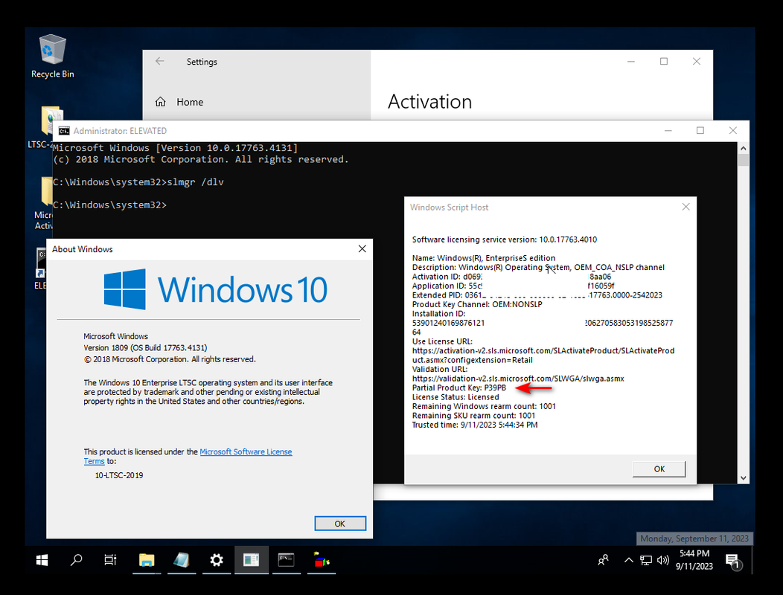Close the Settings window
783x595 pixels.
click(697, 62)
